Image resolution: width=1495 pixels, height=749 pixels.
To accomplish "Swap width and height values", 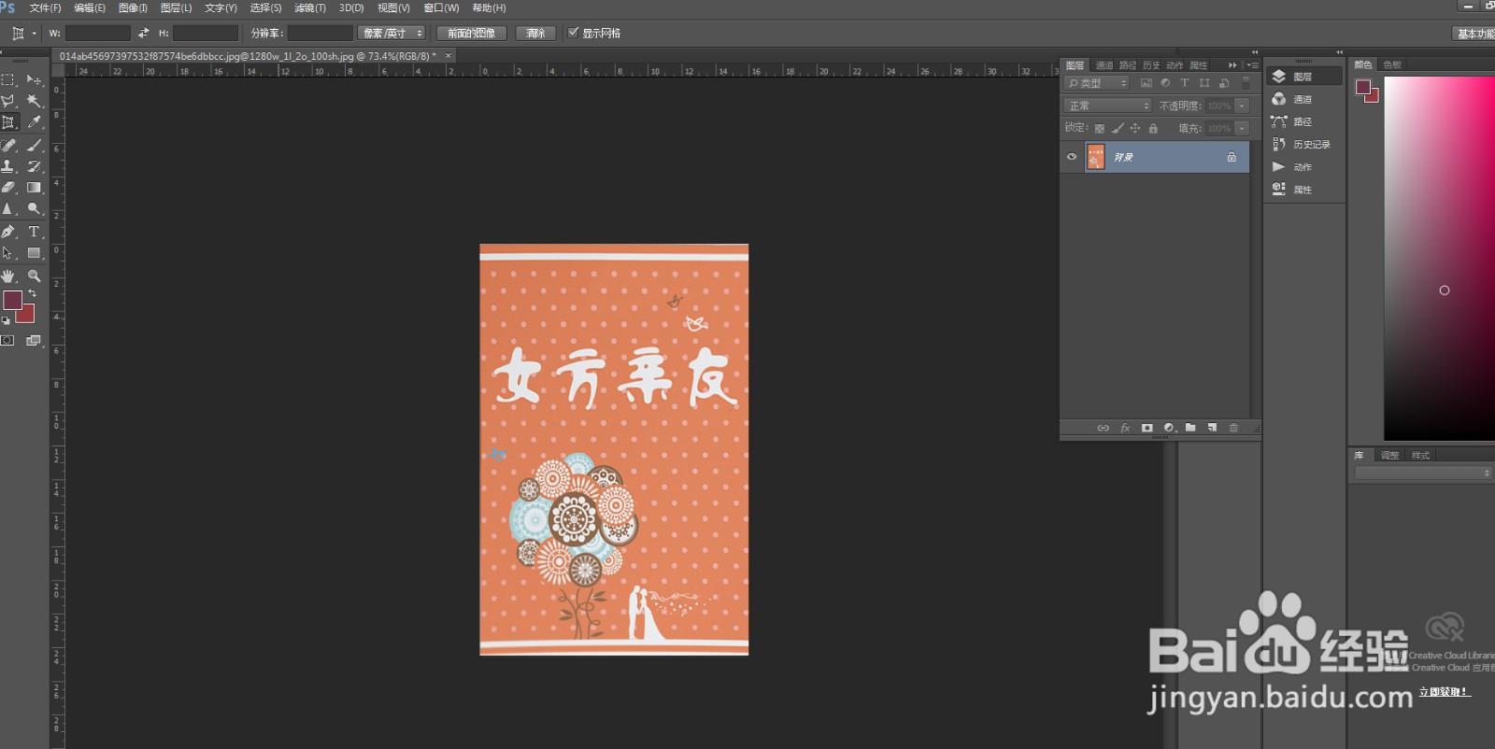I will click(x=144, y=33).
